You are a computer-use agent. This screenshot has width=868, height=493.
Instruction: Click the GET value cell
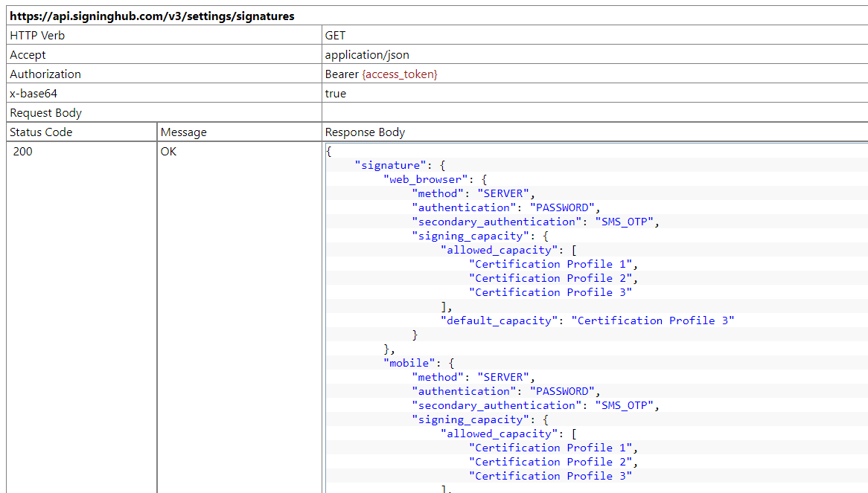335,36
